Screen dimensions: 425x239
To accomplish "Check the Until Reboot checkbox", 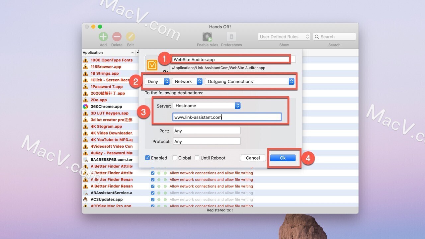I will click(x=197, y=158).
